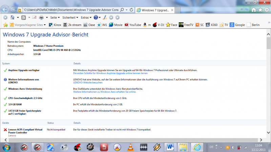271x152 pixels.
Task: Select the Windows 7 Upgrad... tab
Action: click(155, 10)
